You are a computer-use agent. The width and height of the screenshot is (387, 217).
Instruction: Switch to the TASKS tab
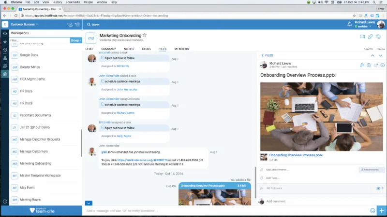click(x=146, y=49)
